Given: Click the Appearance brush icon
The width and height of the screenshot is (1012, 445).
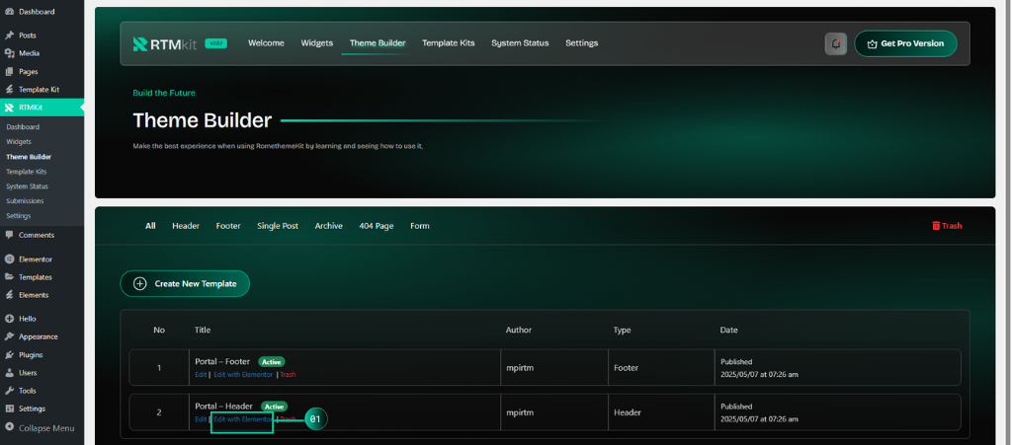Looking at the screenshot, I should tap(10, 336).
